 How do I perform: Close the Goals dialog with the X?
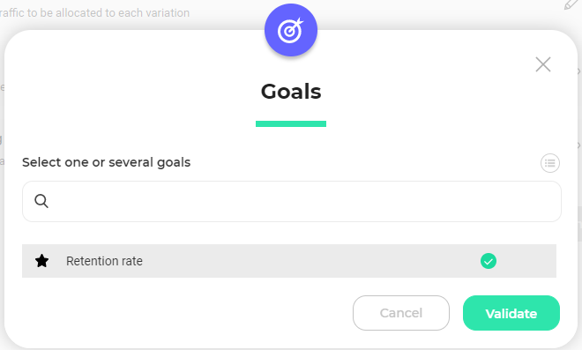click(x=543, y=64)
